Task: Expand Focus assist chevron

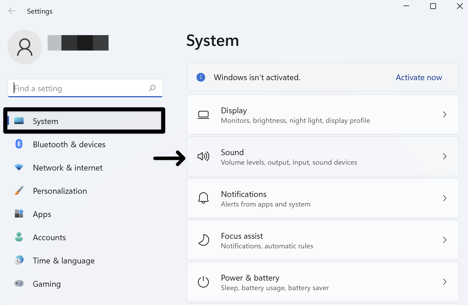Action: [x=445, y=240]
